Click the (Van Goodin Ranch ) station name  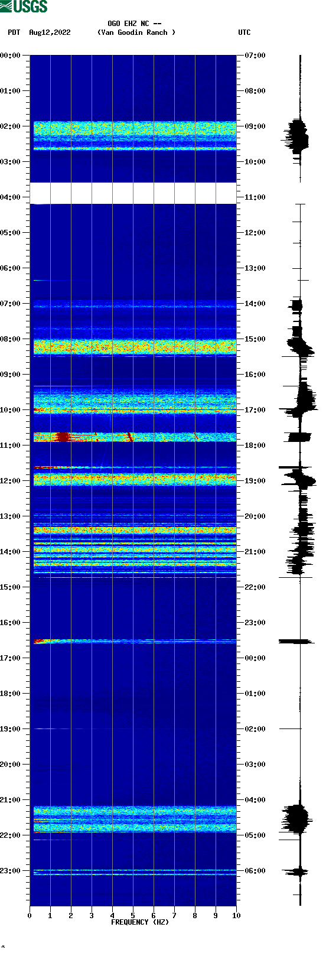136,32
